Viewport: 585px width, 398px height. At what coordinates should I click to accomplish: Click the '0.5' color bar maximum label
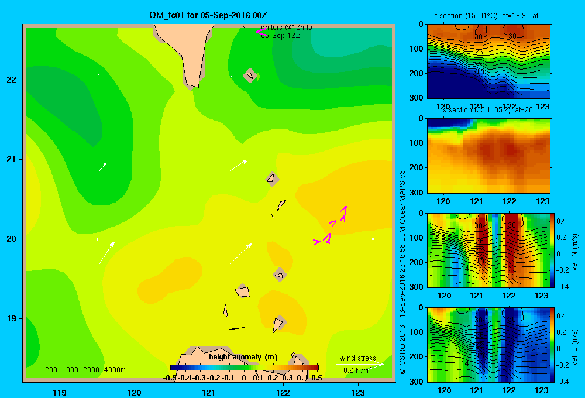316,378
